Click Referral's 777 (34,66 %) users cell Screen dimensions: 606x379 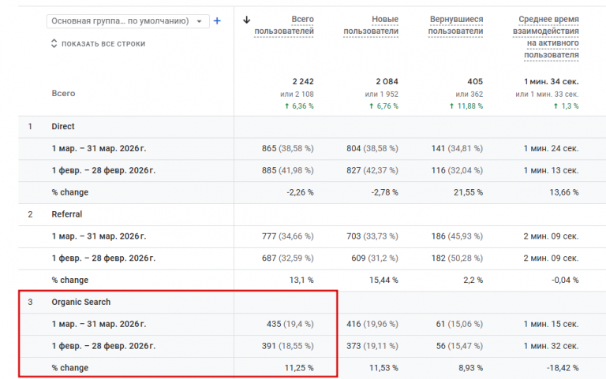(287, 236)
